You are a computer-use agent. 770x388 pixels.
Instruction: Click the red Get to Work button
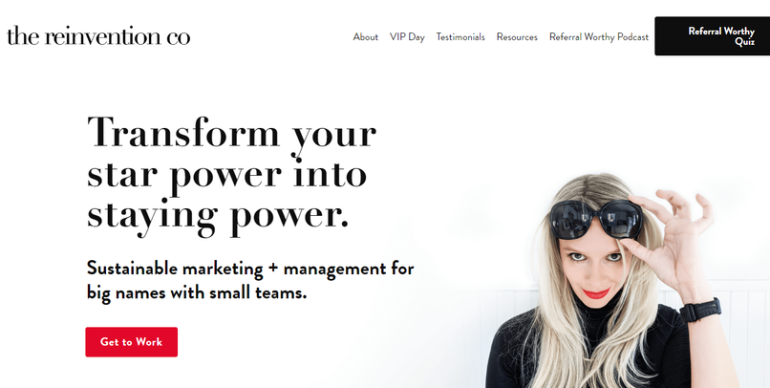[132, 342]
